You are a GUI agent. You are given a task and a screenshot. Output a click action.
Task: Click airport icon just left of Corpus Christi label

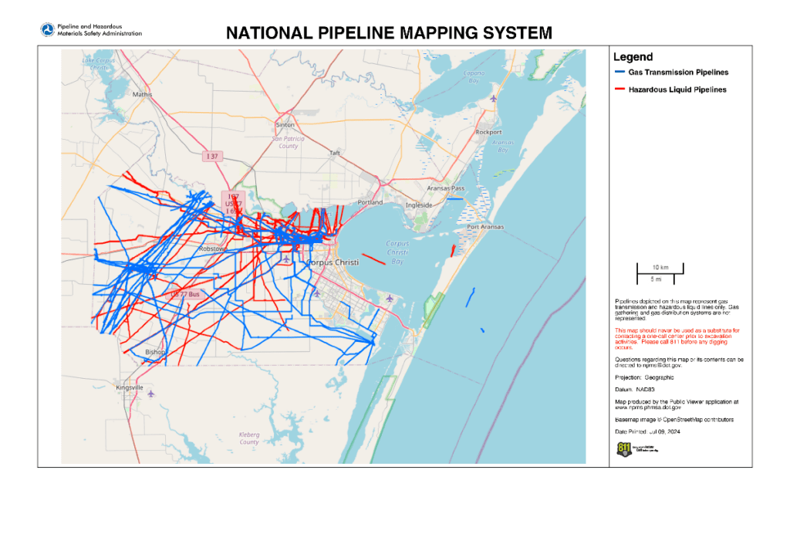286,259
